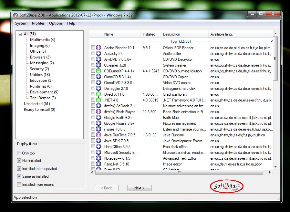Click the blue plus icon for Libre Office 3.5.5

point(98,147)
